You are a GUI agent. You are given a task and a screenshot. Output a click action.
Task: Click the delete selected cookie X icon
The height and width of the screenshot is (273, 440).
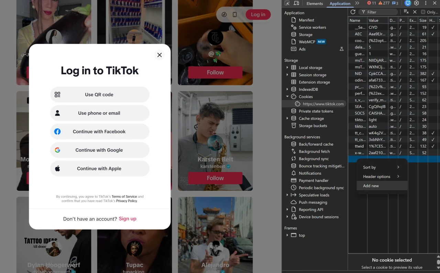[x=415, y=12]
